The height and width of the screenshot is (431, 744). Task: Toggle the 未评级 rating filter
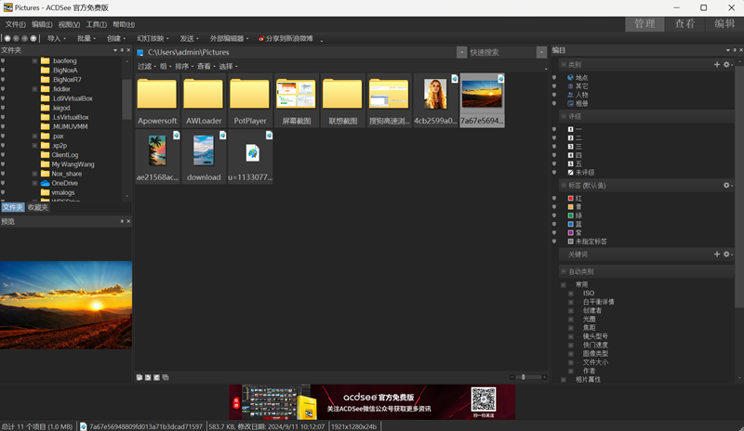click(x=570, y=172)
